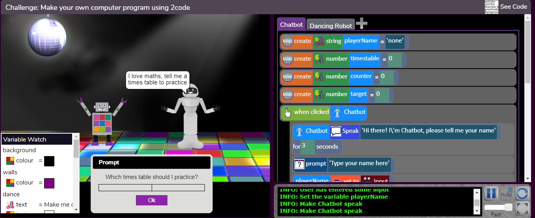This screenshot has width=535, height=218.
Task: Click VAR icon on timestable create block
Action: pos(288,59)
